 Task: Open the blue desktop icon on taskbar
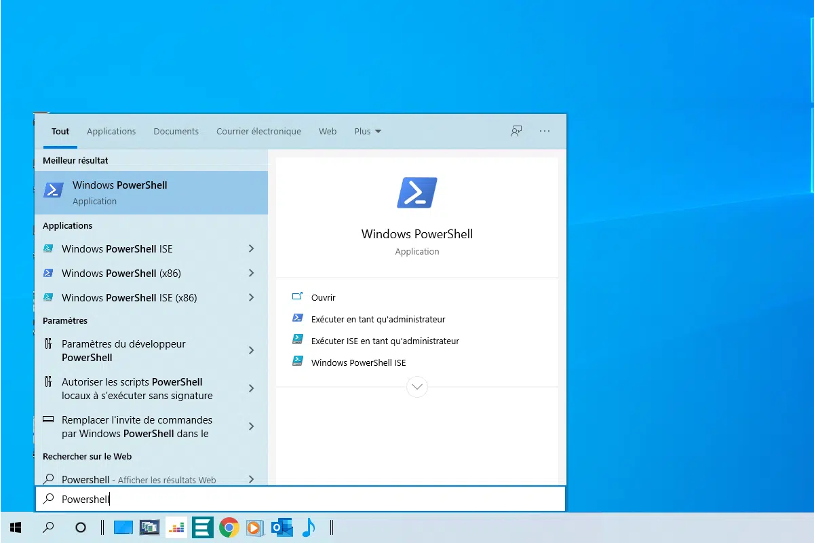123,527
